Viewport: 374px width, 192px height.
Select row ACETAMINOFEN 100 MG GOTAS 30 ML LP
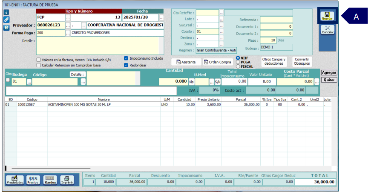[x=168, y=104]
